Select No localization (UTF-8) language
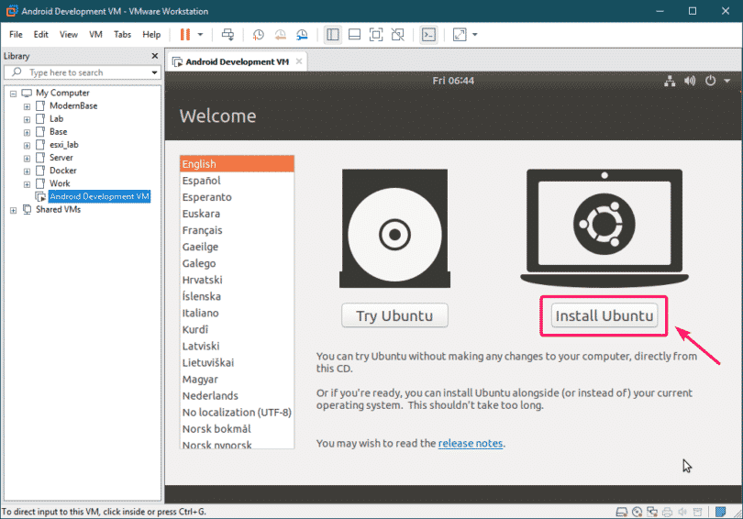Screen dimensions: 743x519 click(x=237, y=412)
